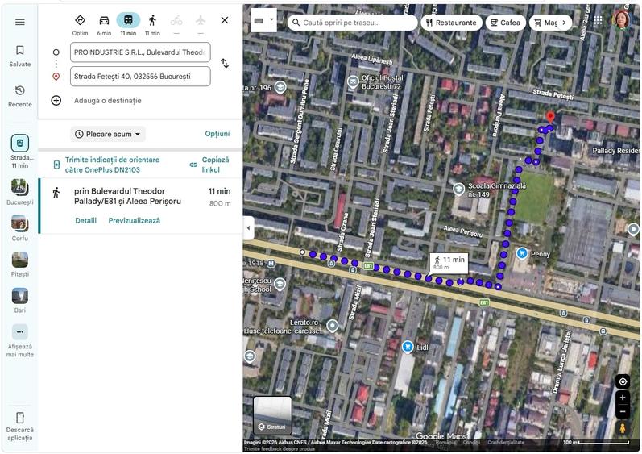This screenshot has width=642, height=454.
Task: Click the map tool rectangle button
Action: pos(259,20)
